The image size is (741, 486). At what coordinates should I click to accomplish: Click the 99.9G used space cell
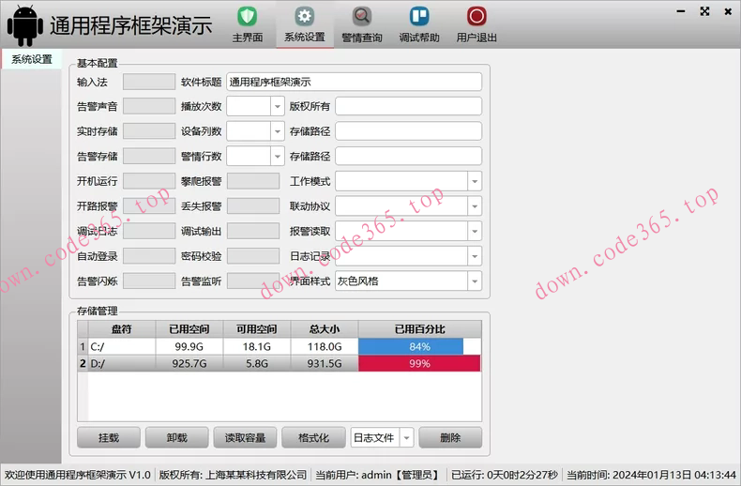(x=189, y=346)
